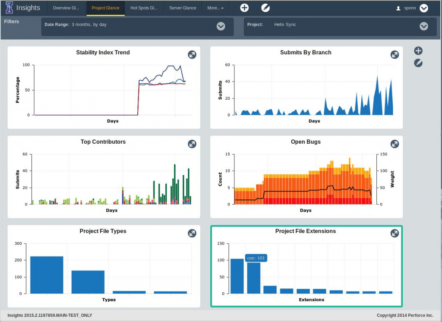Select the Server Glance tab
Screen dimensions: 442x322
pyautogui.click(x=183, y=8)
